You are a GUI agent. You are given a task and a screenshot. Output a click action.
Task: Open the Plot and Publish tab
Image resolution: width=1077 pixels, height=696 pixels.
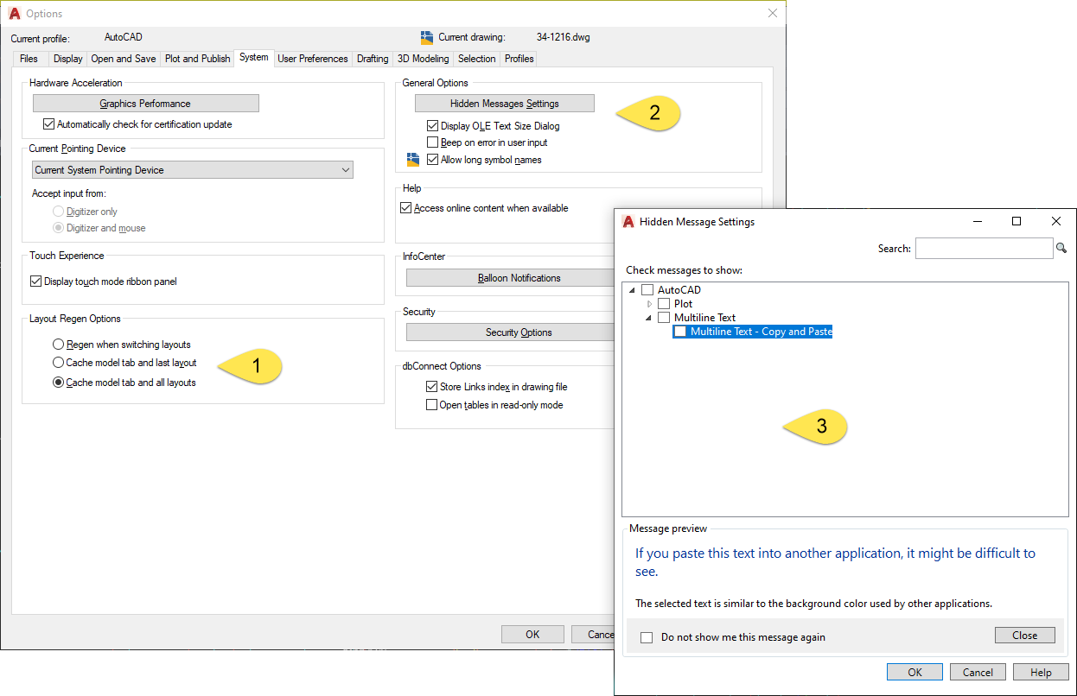[x=197, y=59]
